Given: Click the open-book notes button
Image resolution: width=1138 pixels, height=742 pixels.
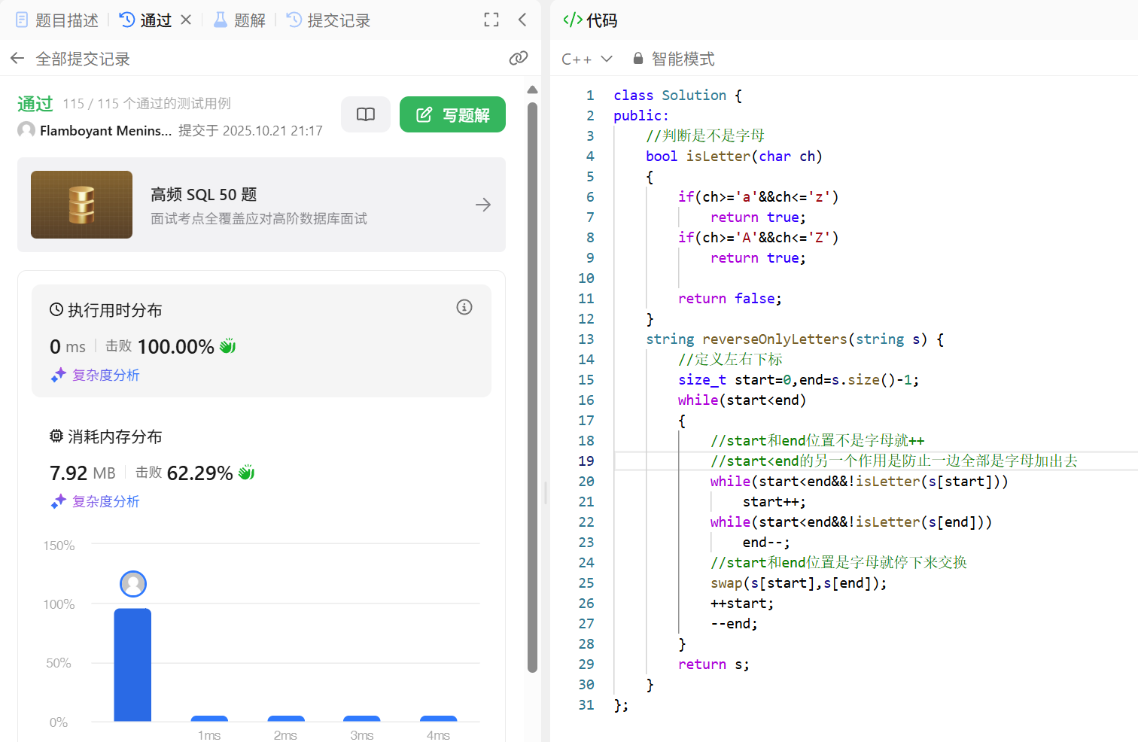Looking at the screenshot, I should pos(366,114).
